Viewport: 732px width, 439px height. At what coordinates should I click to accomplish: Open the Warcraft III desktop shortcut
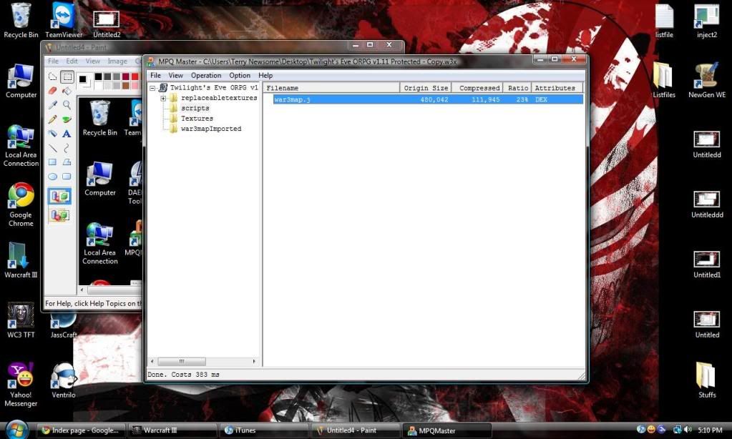pyautogui.click(x=21, y=260)
